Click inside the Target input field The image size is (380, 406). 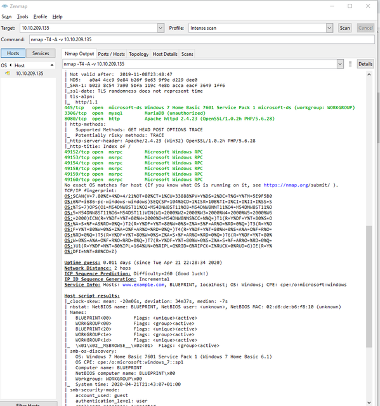[x=89, y=28]
